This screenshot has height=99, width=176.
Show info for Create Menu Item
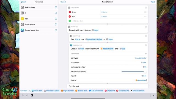point(56,30)
